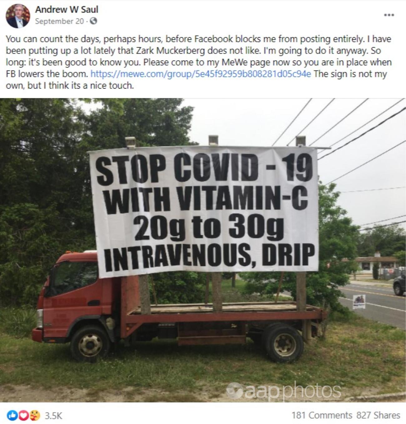The width and height of the screenshot is (406, 424).
Task: Click the red Love reaction icon
Action: pyautogui.click(x=24, y=415)
